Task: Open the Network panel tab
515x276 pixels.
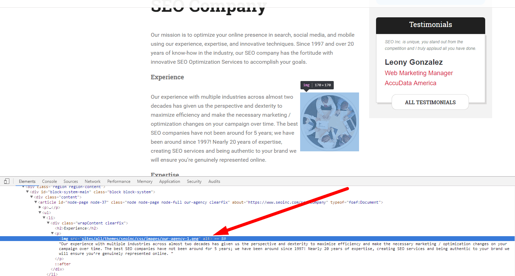Action: [x=93, y=181]
